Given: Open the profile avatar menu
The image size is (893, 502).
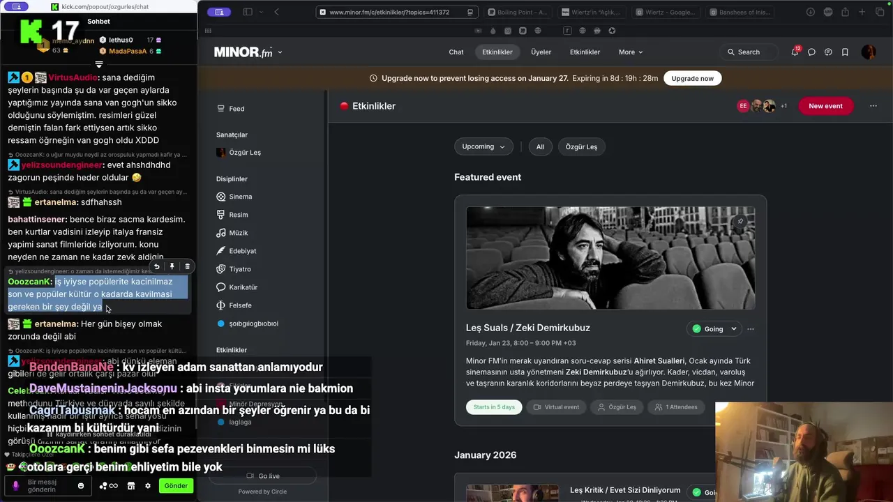Looking at the screenshot, I should pyautogui.click(x=869, y=52).
